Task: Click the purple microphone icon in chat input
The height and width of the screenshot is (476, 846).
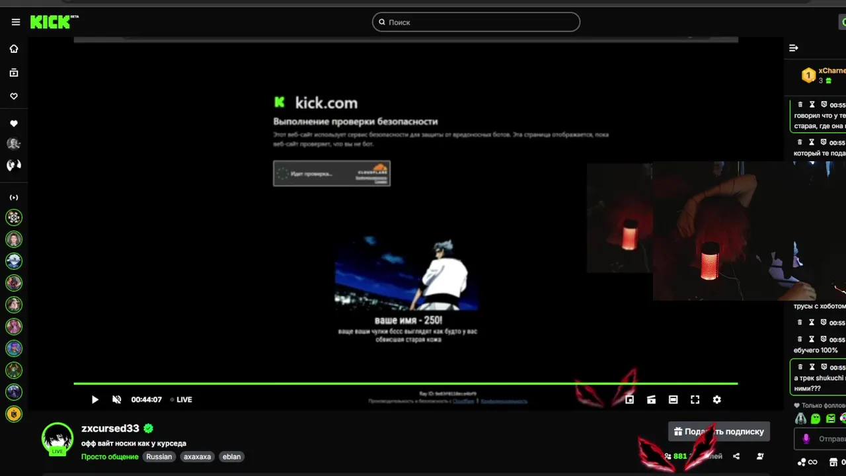Action: click(x=806, y=439)
